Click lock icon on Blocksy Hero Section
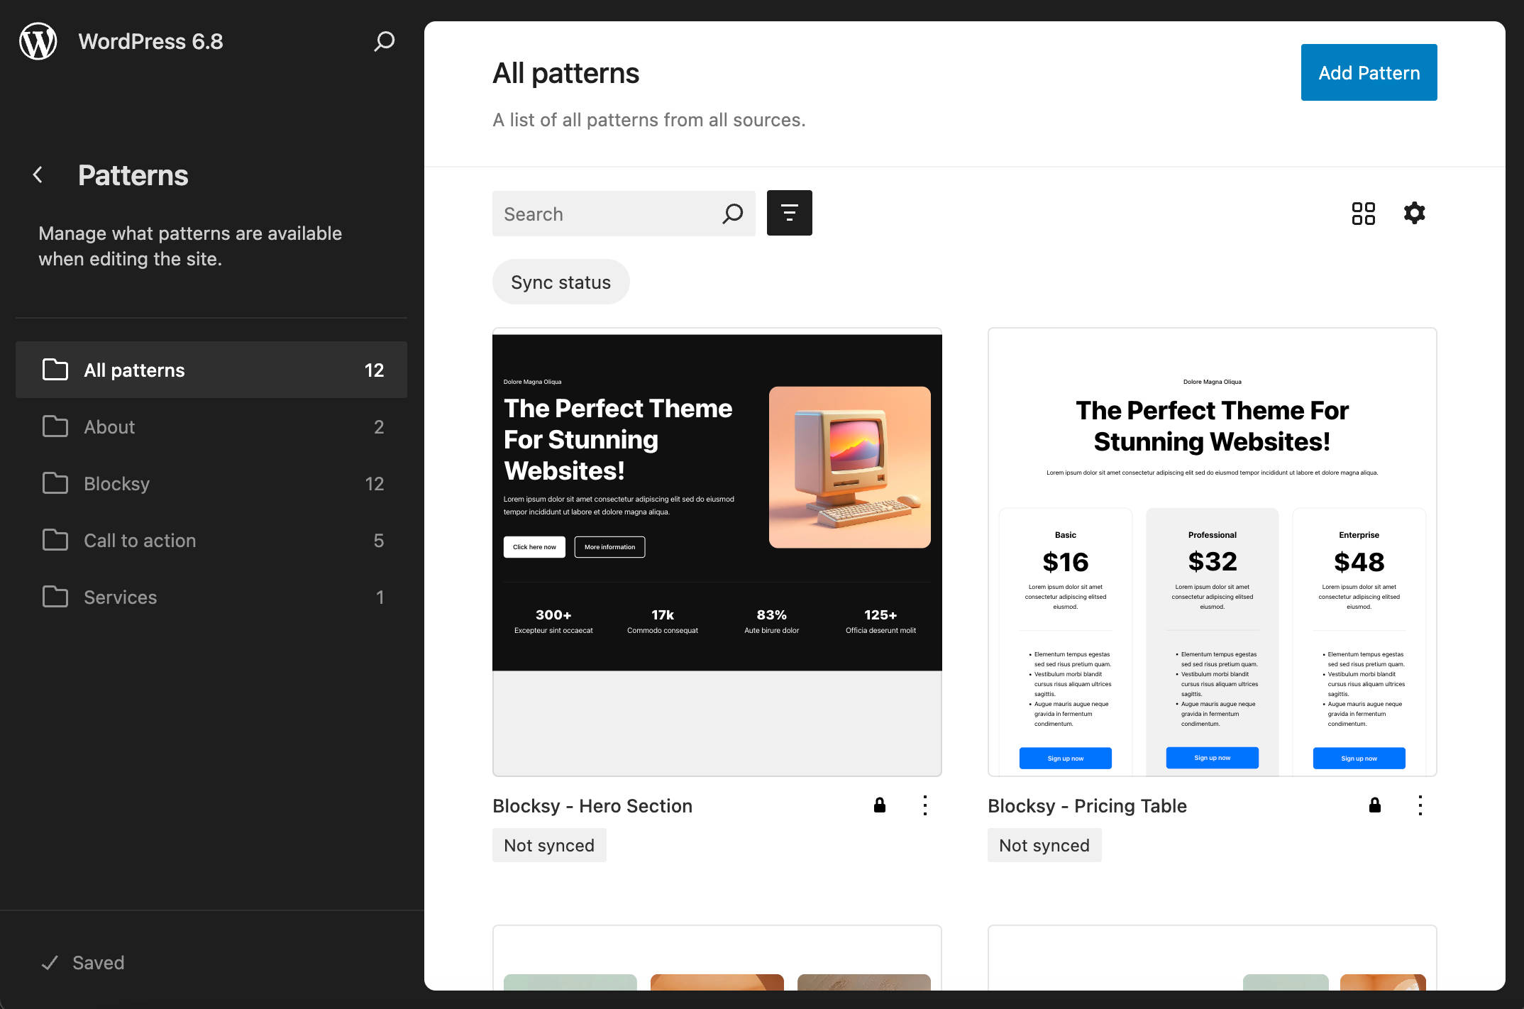 (879, 805)
